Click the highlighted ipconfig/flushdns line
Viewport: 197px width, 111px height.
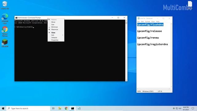pyautogui.click(x=150, y=25)
